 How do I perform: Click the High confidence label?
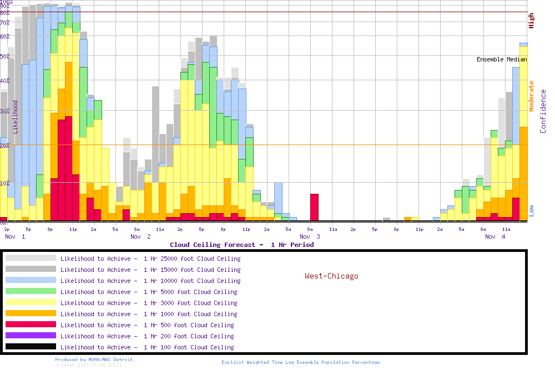(531, 21)
